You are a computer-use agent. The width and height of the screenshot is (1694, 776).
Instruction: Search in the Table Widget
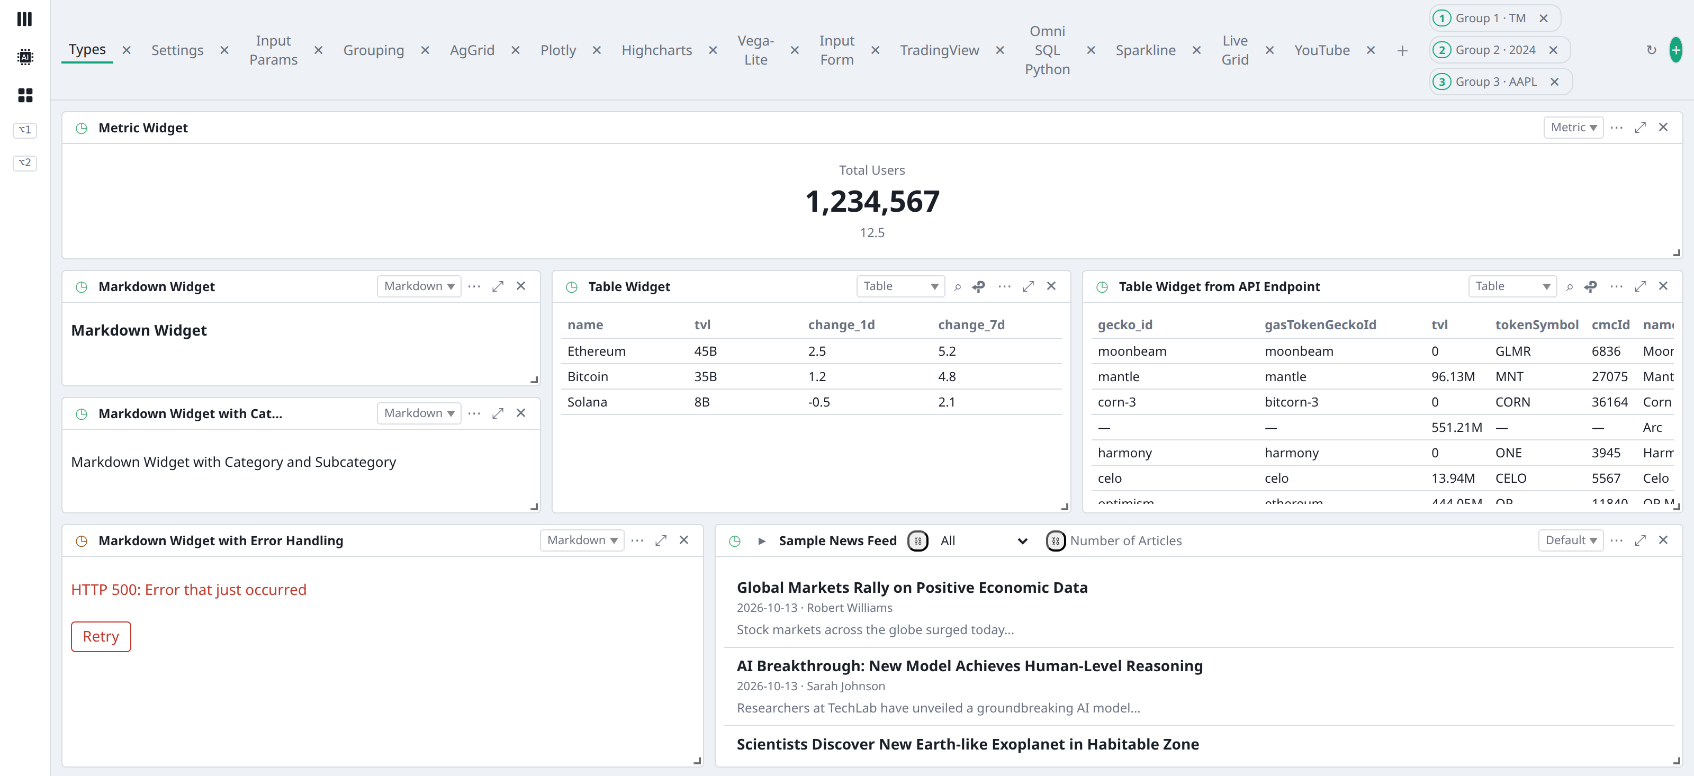point(958,287)
